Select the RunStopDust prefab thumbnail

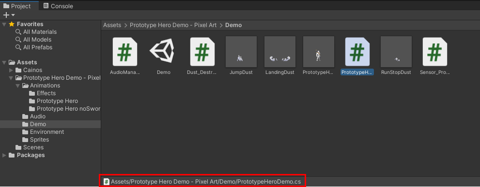(x=396, y=52)
